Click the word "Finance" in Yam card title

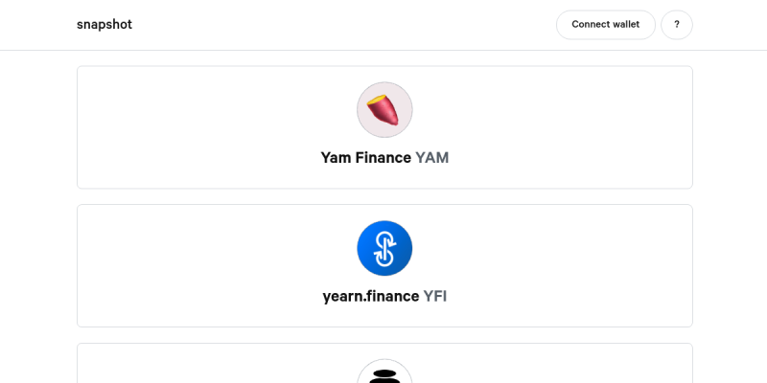pos(383,158)
